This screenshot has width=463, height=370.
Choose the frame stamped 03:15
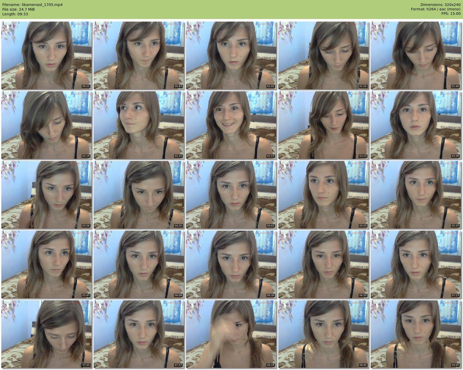[323, 125]
